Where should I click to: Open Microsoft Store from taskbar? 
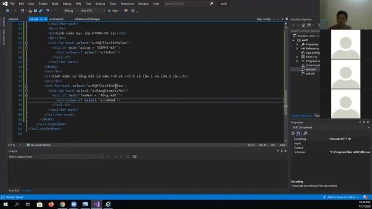coord(40,204)
